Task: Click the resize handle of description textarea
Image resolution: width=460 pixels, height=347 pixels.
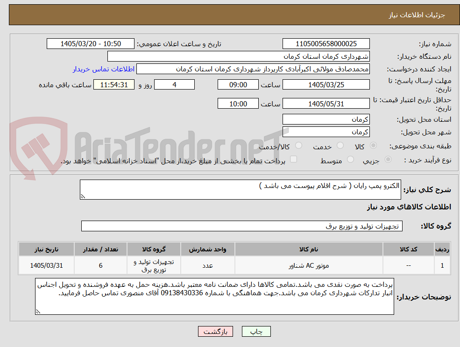Action: [83, 197]
